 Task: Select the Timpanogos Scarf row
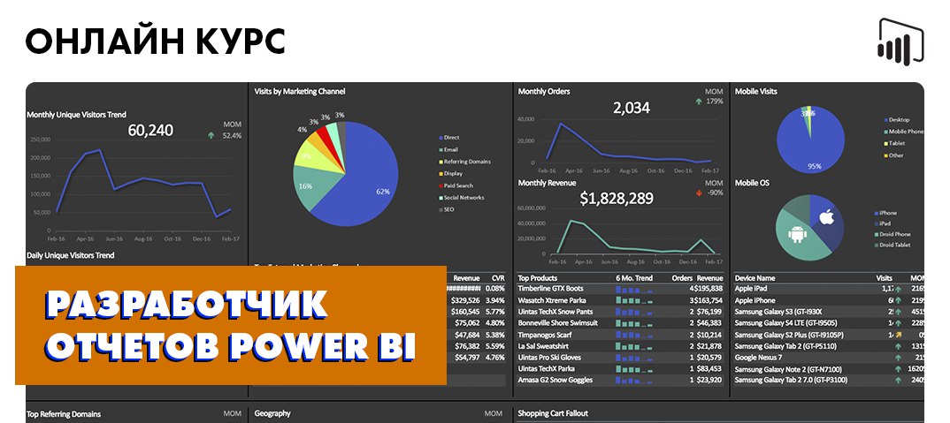(x=620, y=335)
